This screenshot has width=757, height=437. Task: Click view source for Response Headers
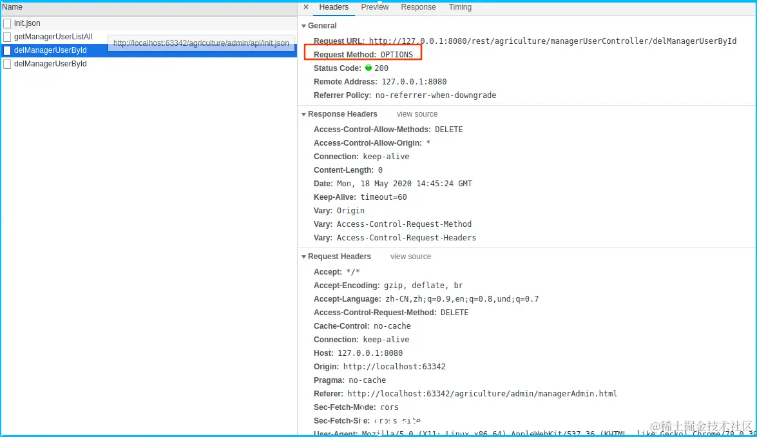(417, 114)
